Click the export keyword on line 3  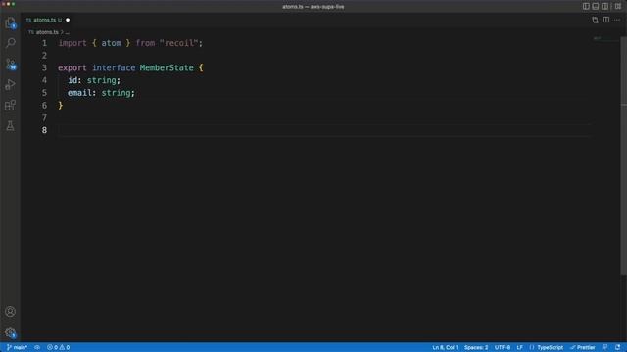(72, 67)
